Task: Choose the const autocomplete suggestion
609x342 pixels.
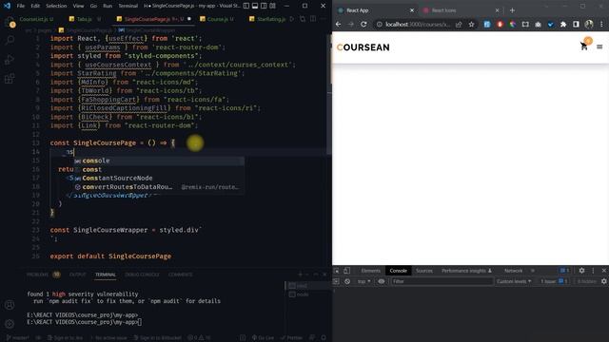Action: (159, 169)
